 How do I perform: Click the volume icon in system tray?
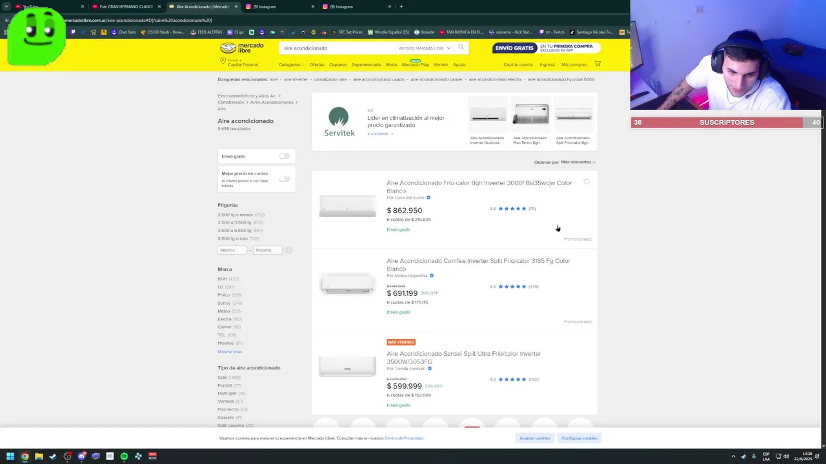(786, 456)
